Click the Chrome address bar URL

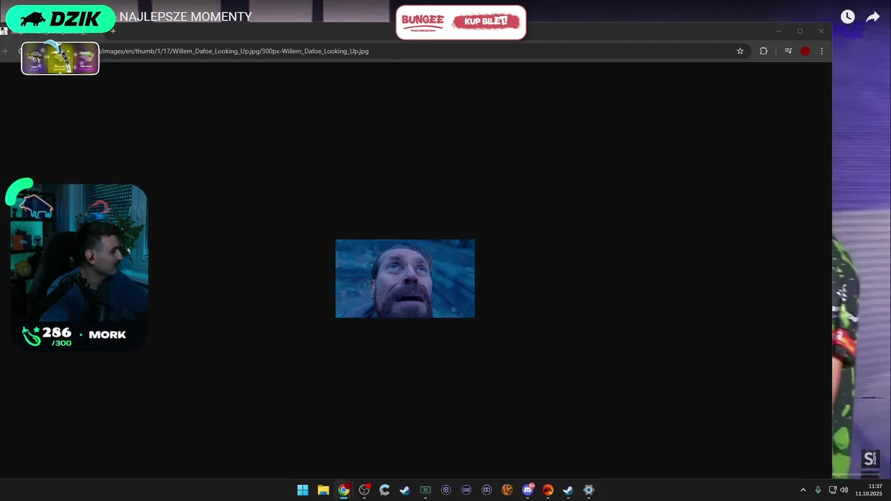(235, 51)
